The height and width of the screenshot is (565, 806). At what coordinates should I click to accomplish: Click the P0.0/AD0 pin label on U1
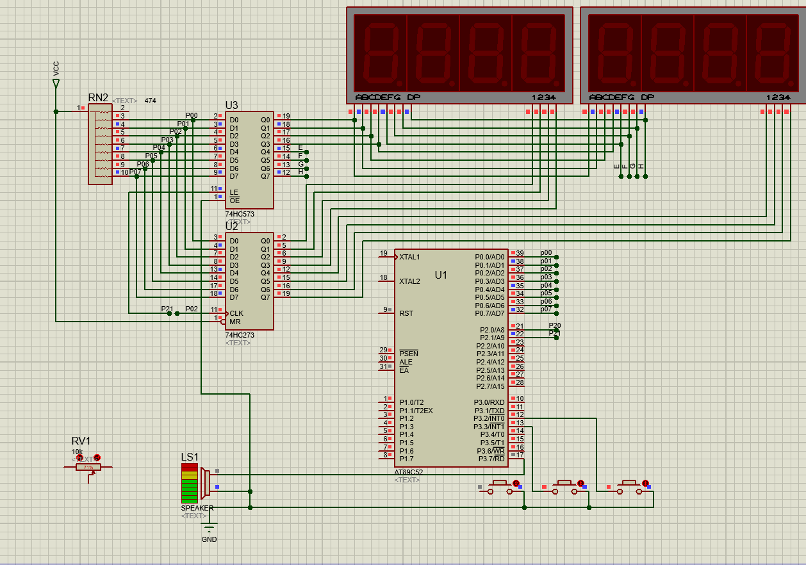click(x=489, y=257)
